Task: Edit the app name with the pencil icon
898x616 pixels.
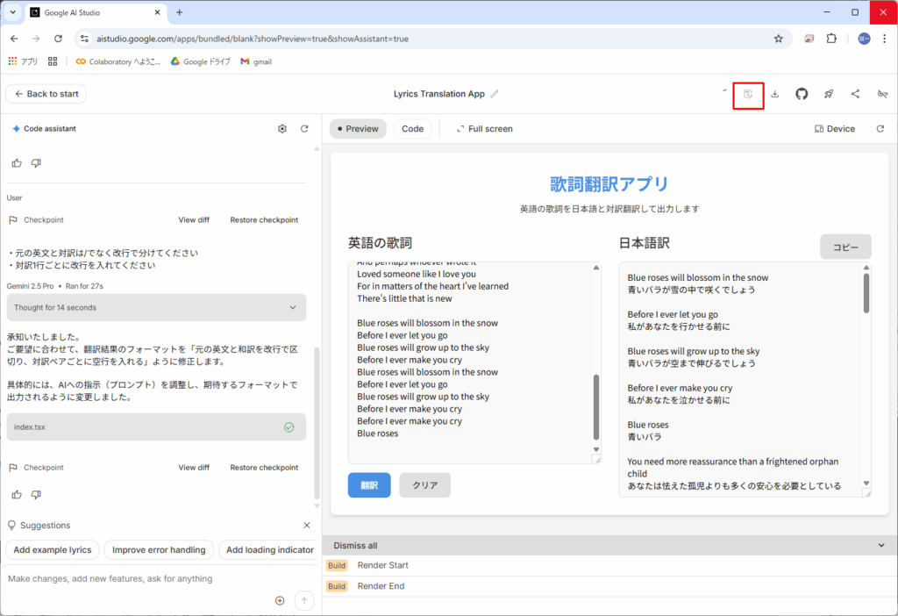Action: tap(495, 94)
